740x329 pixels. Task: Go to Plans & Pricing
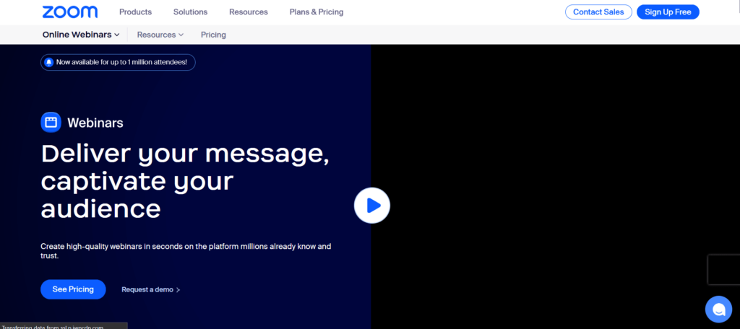317,12
